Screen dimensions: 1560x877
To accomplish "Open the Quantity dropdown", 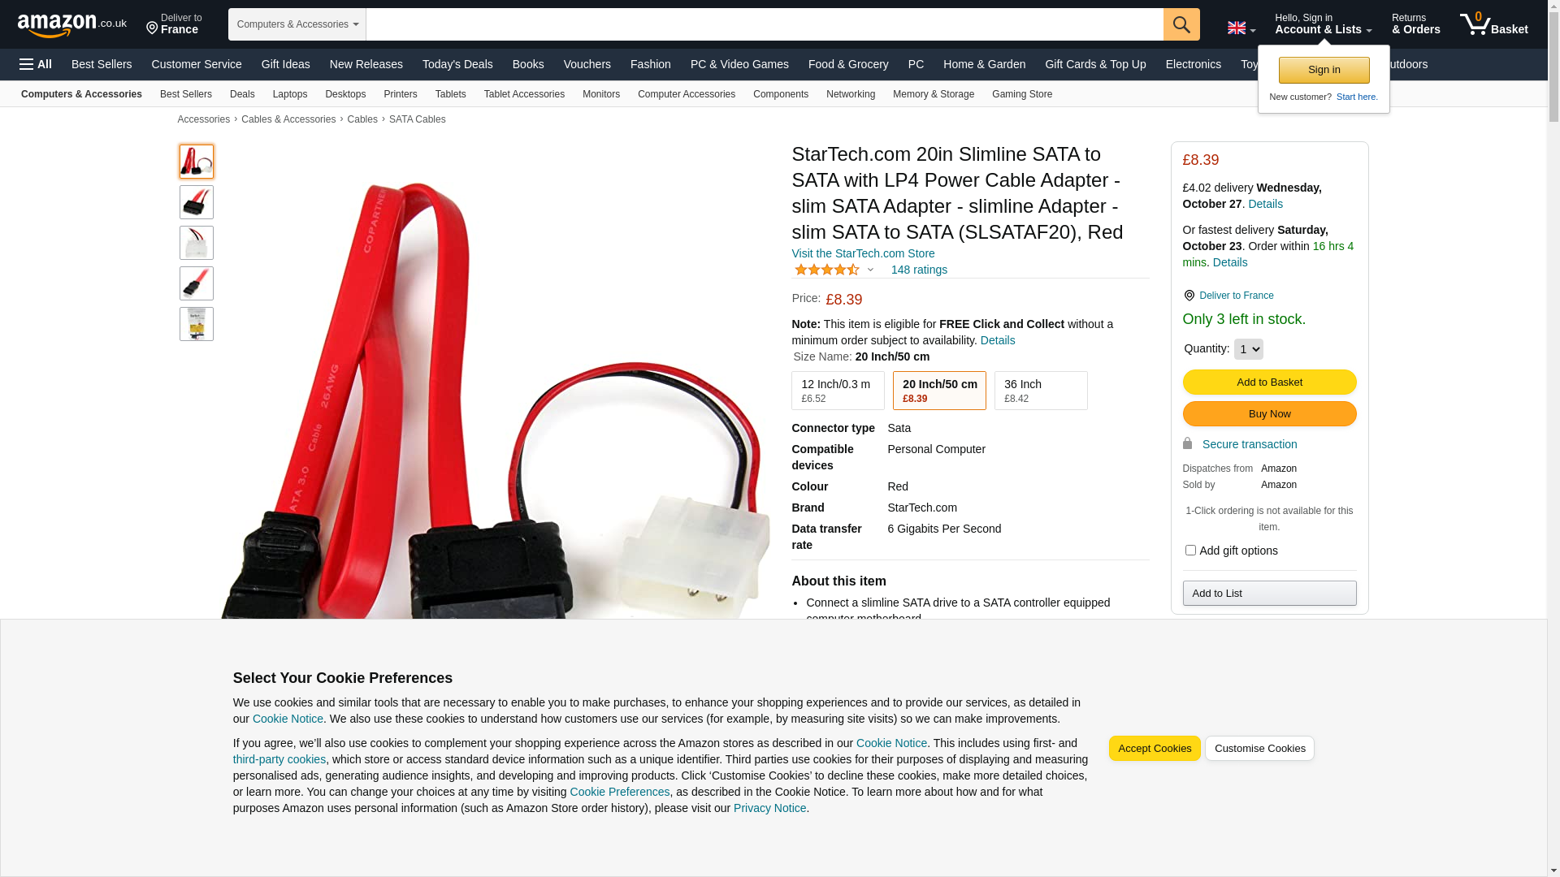I will pyautogui.click(x=1248, y=349).
